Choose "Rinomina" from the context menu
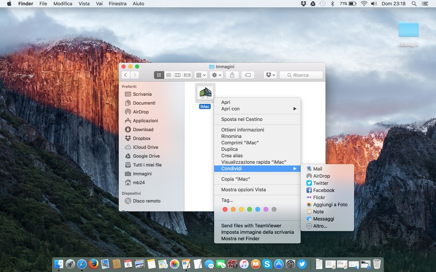Viewport: 436px width, 272px height. [231, 136]
